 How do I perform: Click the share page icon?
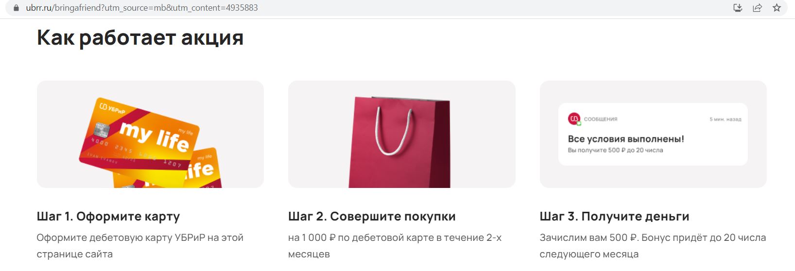(x=757, y=8)
